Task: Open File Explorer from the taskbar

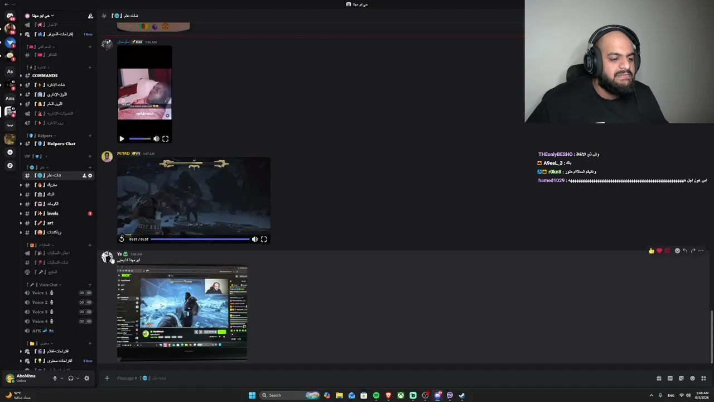Action: 339,395
